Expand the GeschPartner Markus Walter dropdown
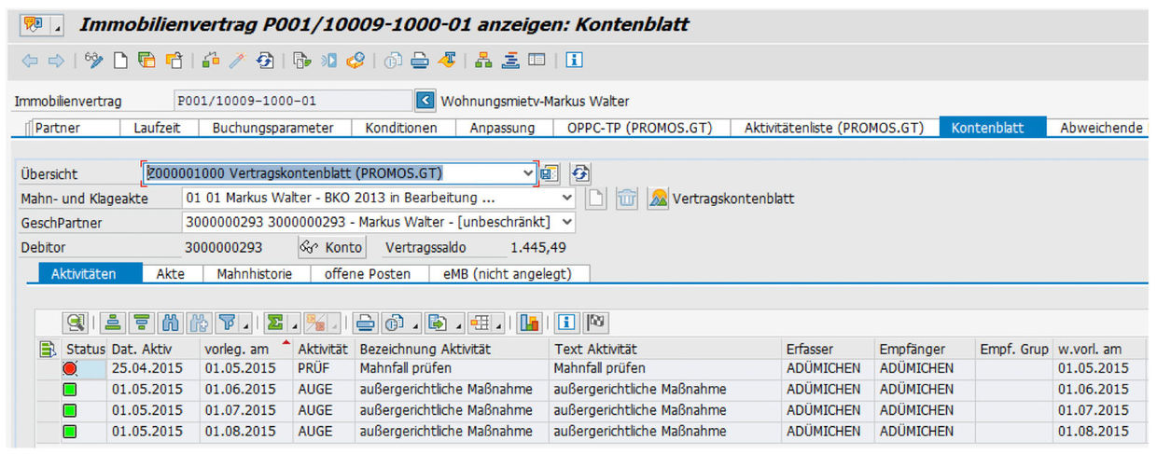 pos(566,223)
